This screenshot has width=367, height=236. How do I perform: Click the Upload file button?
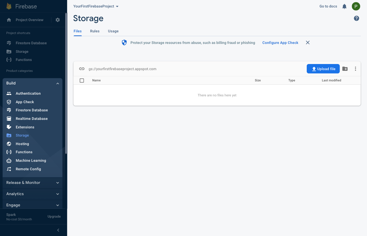(x=323, y=69)
